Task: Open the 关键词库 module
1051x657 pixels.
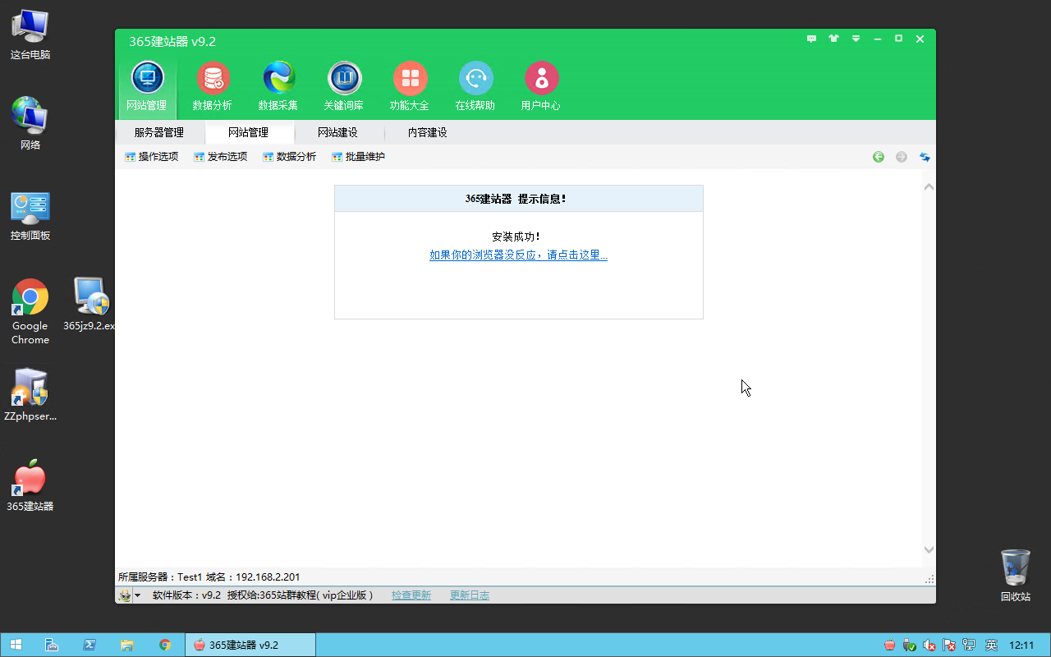Action: click(x=344, y=86)
